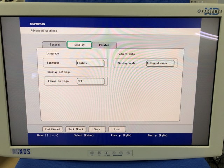The image size is (224, 168).
Task: Open the Printer tab
Action: tap(104, 45)
